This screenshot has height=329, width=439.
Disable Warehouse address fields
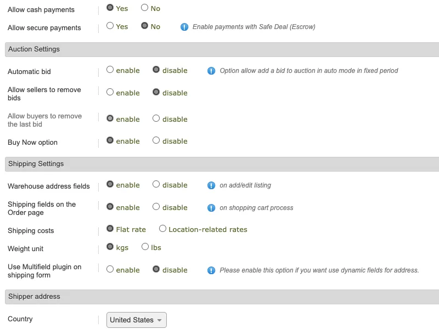tap(156, 184)
